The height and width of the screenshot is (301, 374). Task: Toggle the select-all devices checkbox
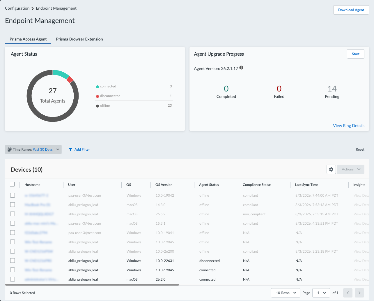click(12, 184)
